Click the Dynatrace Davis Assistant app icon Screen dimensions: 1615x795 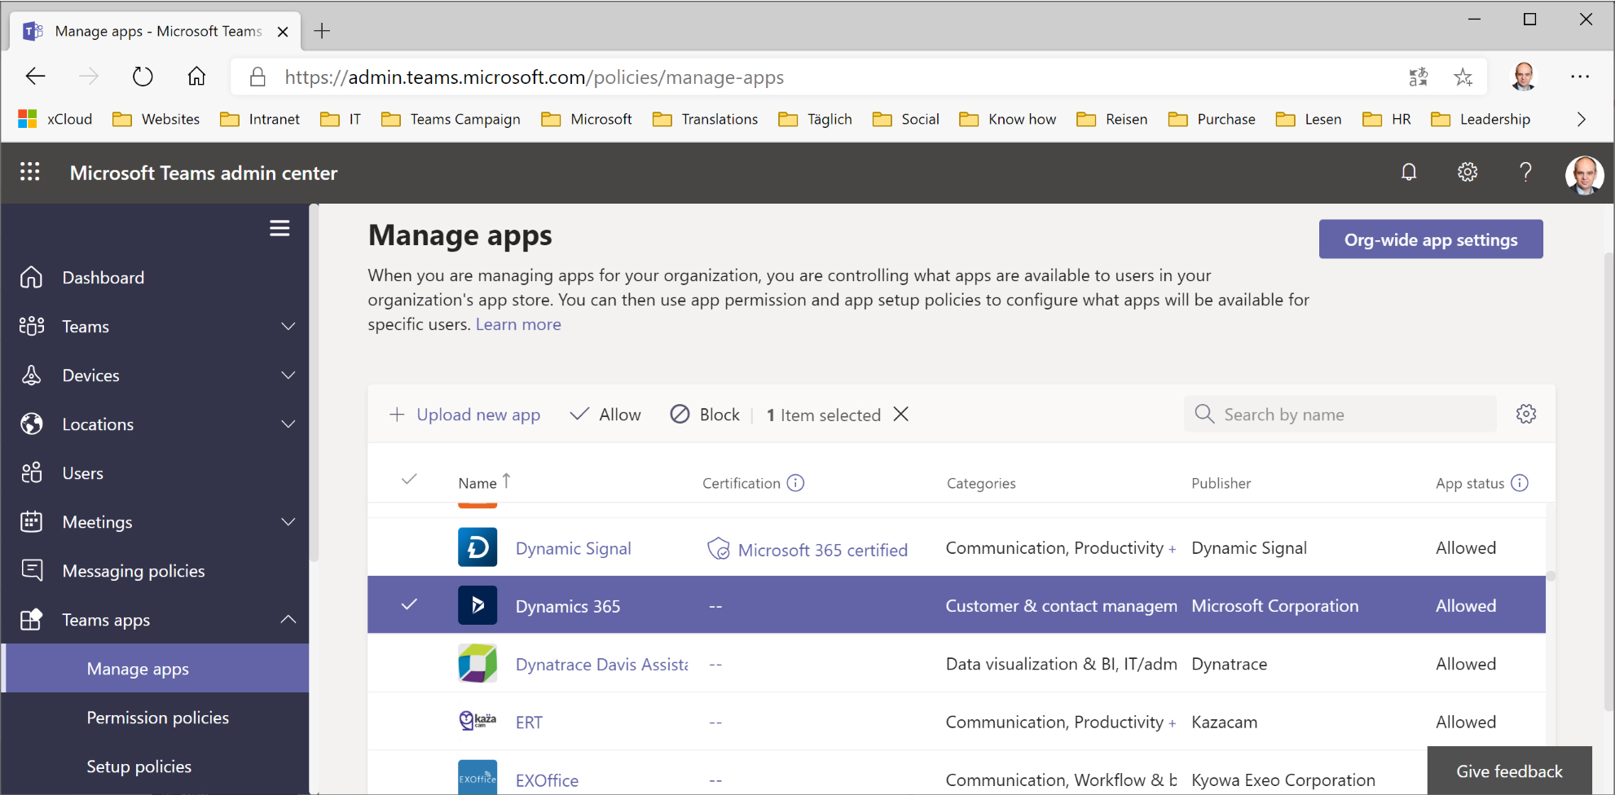[x=477, y=663]
